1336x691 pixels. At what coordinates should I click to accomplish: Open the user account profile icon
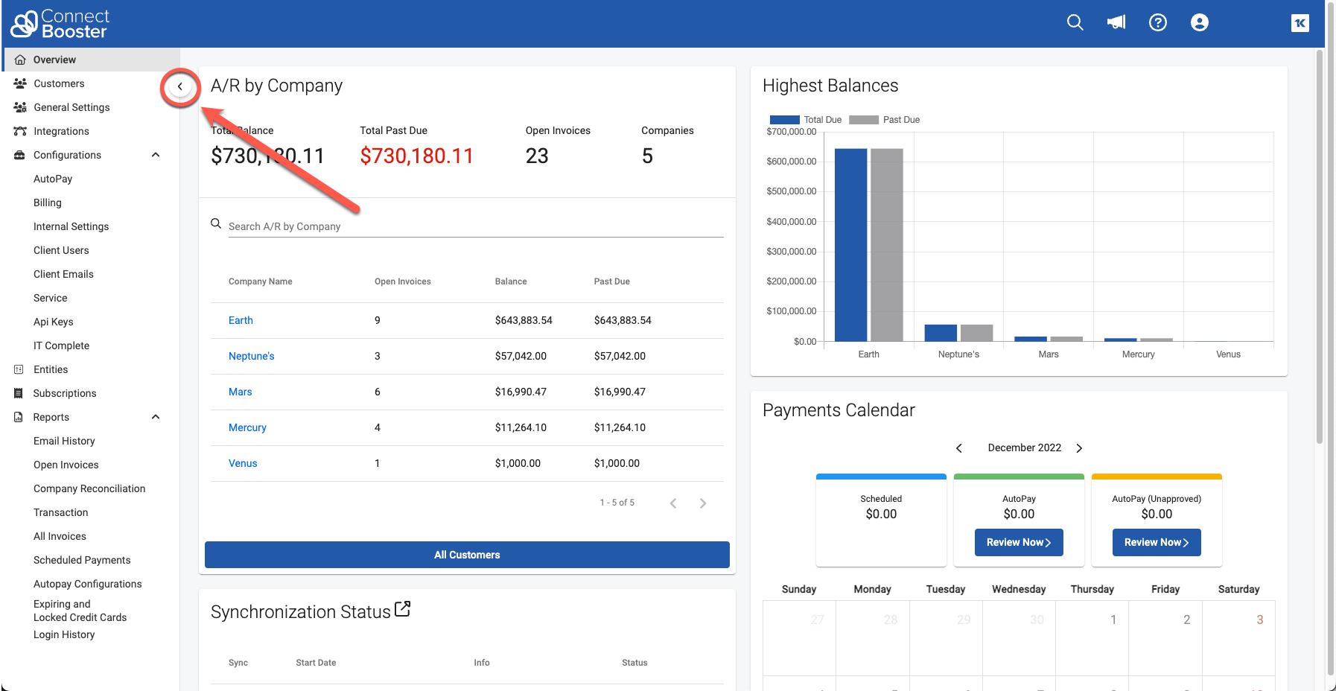[x=1200, y=22]
